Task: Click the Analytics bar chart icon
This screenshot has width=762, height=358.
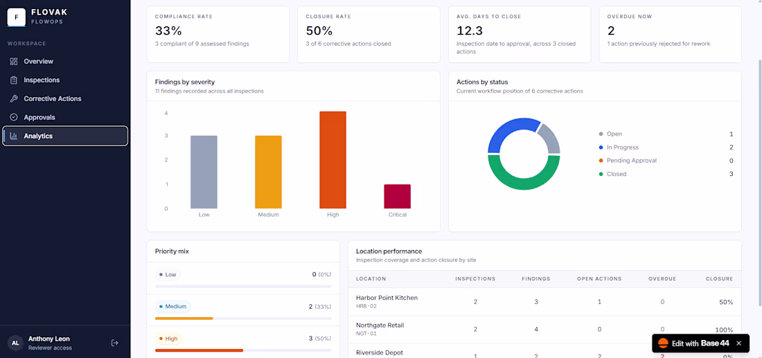Action: pos(14,136)
